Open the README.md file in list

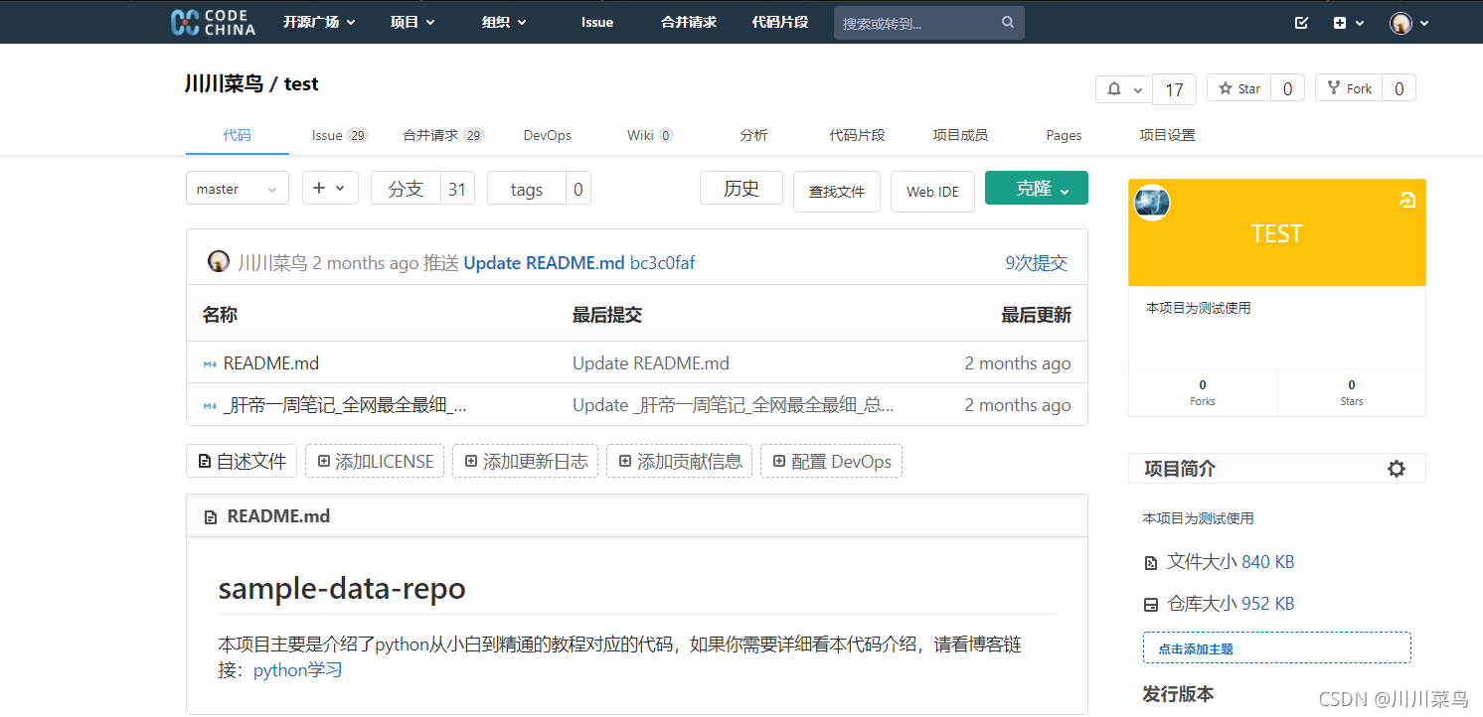(271, 363)
